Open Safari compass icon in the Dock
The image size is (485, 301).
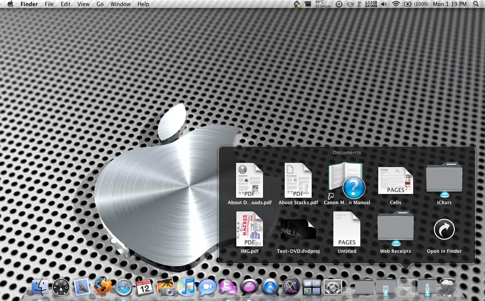point(124,288)
